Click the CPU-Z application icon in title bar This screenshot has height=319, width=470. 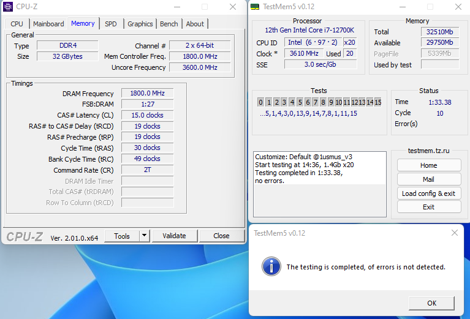pos(8,6)
